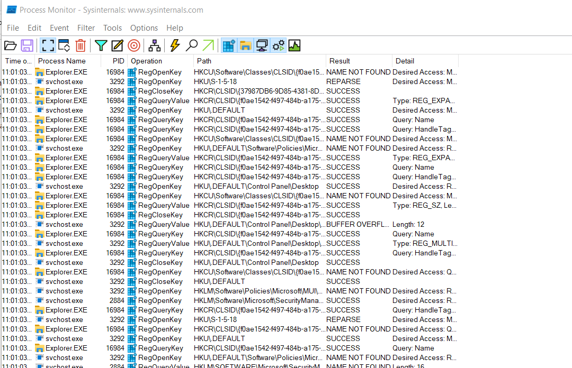Show the Process Tree icon
This screenshot has width=572, height=368.
(x=154, y=45)
